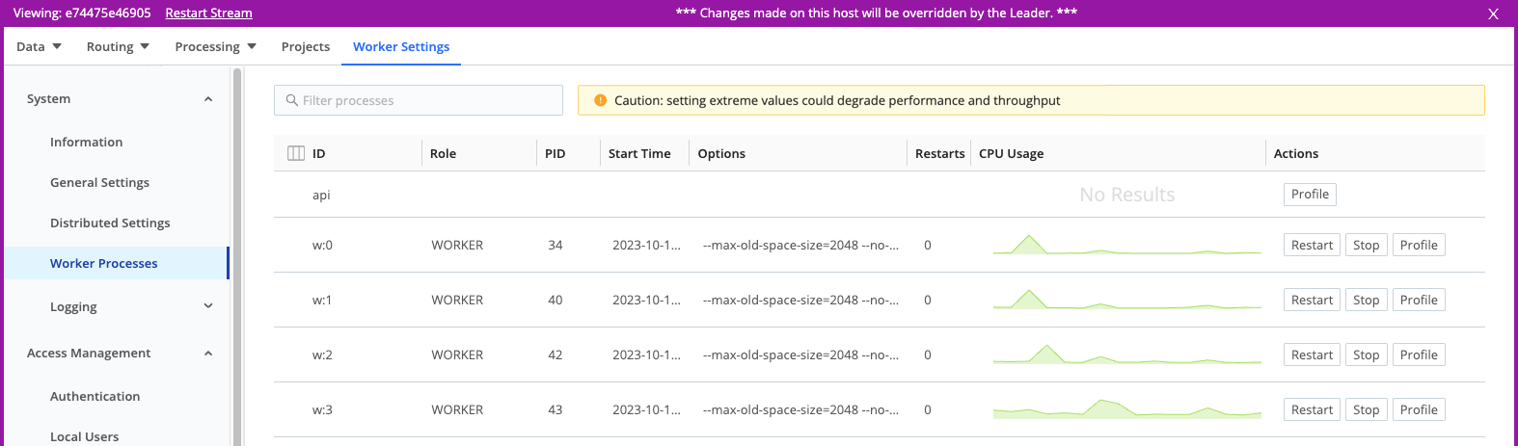Restart worker w:3
The height and width of the screenshot is (446, 1518).
point(1312,409)
